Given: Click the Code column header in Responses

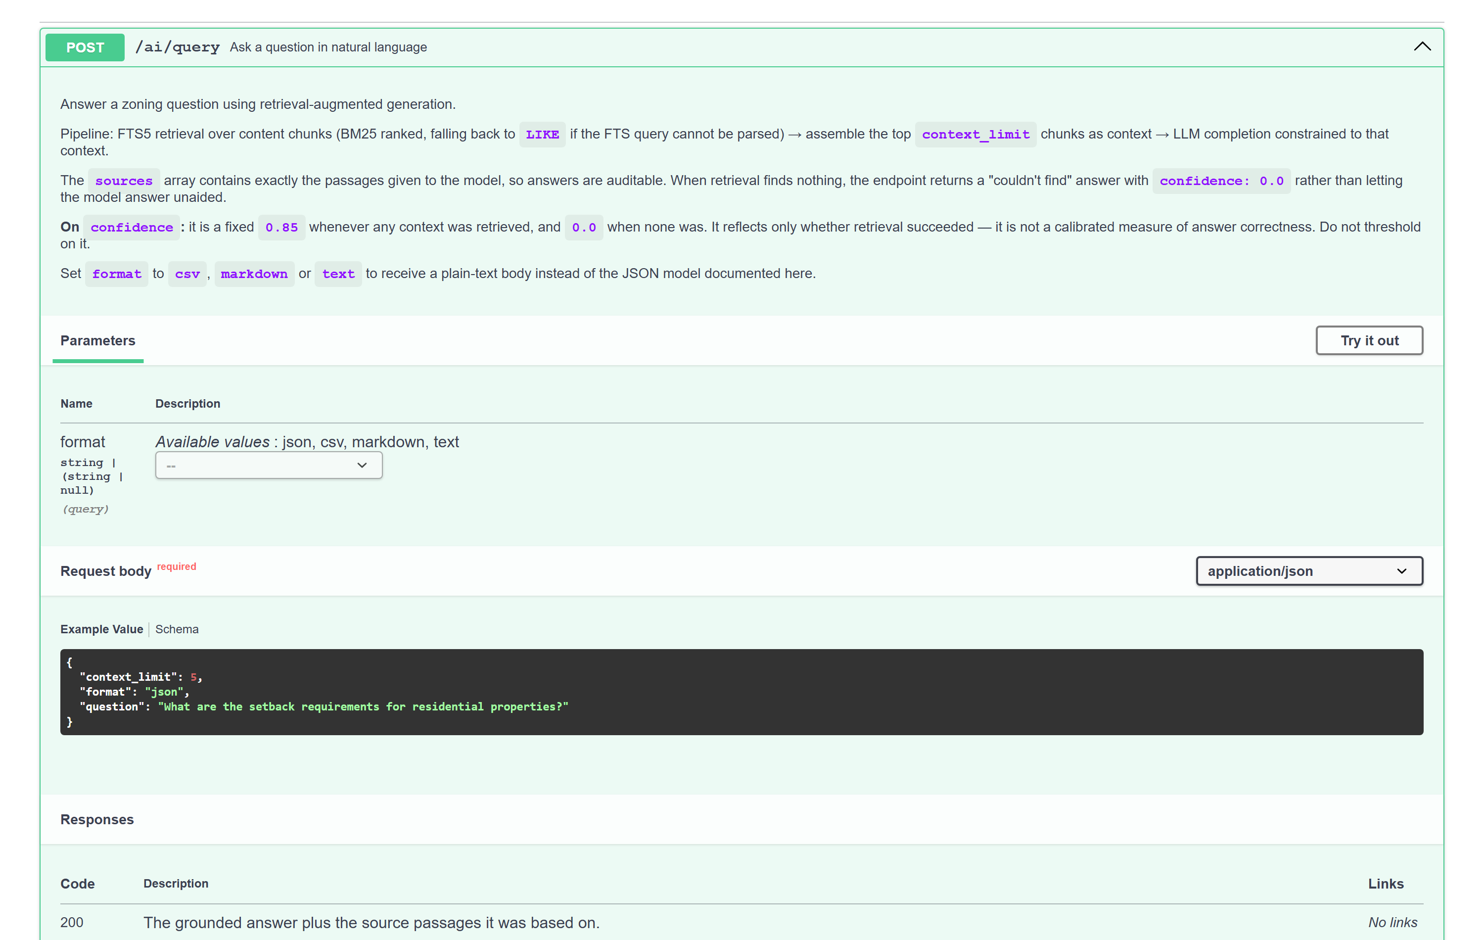Looking at the screenshot, I should 78,883.
